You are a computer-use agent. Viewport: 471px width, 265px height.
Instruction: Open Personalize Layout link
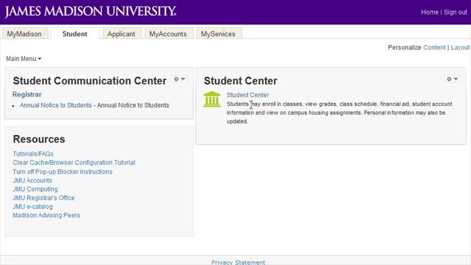(x=460, y=47)
